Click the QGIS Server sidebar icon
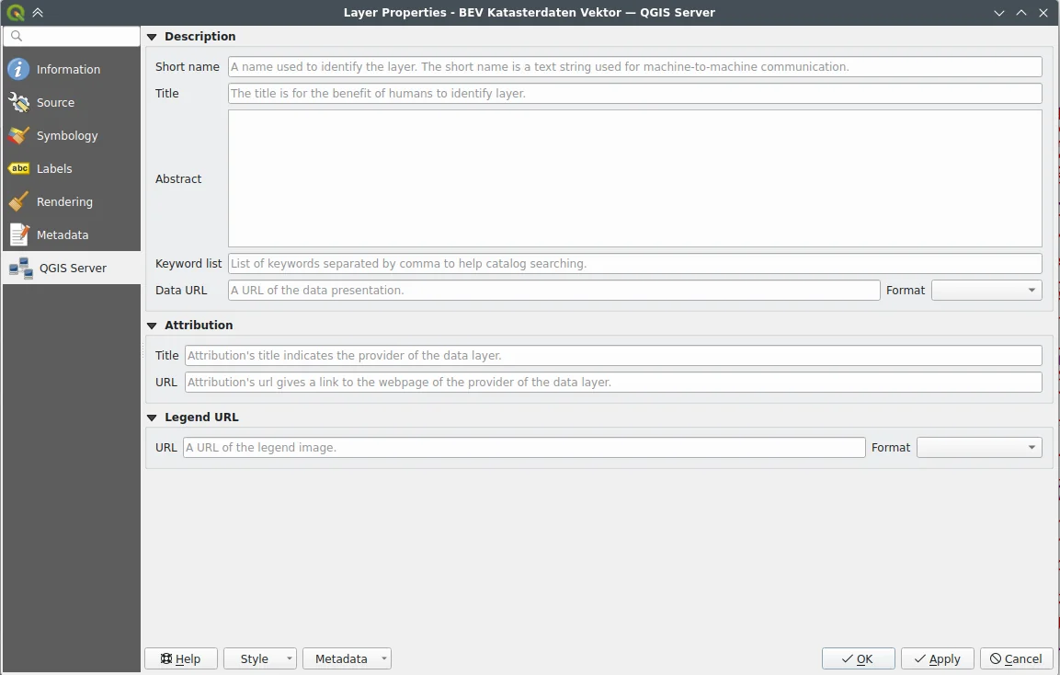 pos(20,268)
